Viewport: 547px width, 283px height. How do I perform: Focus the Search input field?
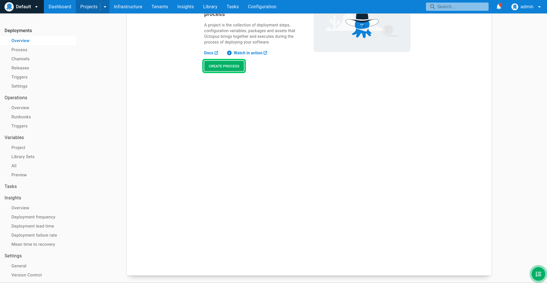tap(457, 7)
